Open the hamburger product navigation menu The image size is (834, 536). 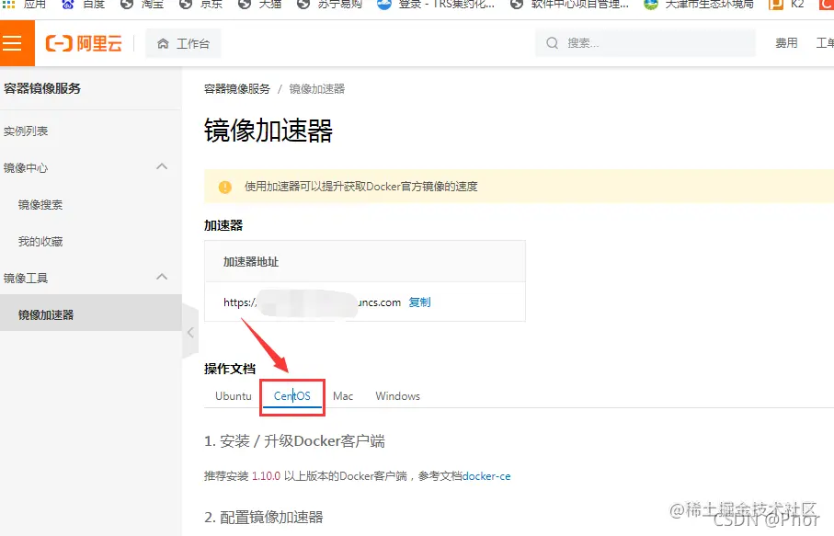[13, 42]
